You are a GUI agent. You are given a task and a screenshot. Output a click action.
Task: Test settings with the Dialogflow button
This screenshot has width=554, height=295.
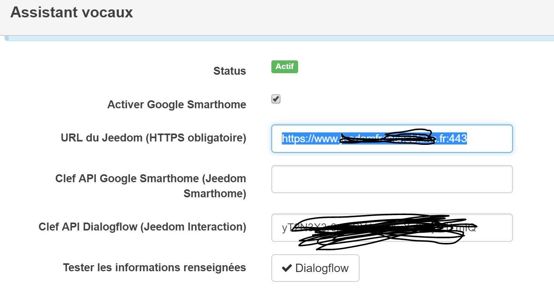315,268
